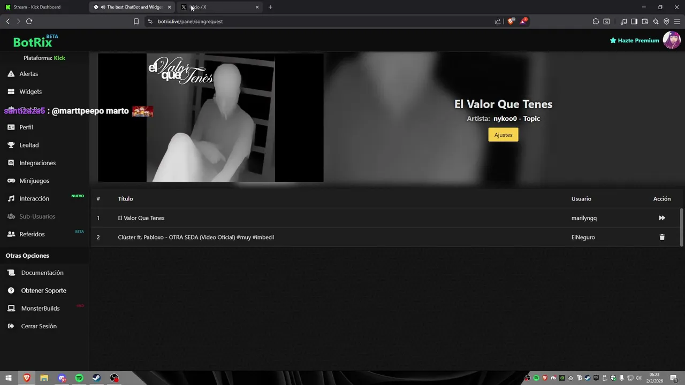Open Referidos in the sidebar

pos(26,234)
